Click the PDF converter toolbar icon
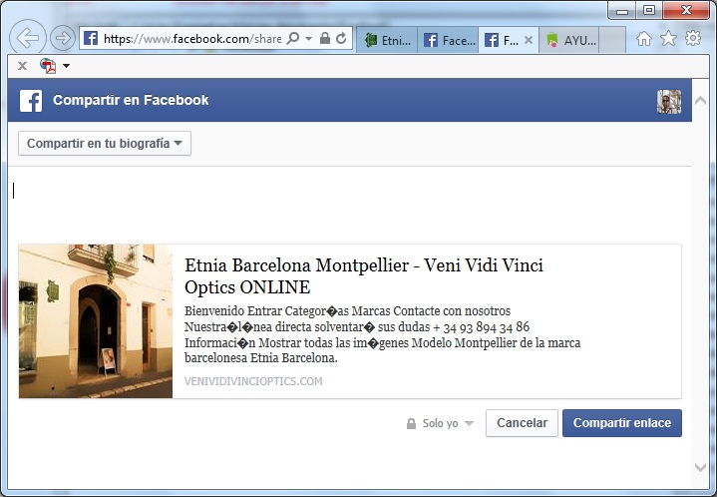The image size is (717, 497). pos(48,66)
